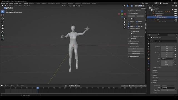This screenshot has height=100, width=178.
Task: Select the Cursor tool in toolbar
Action: pyautogui.click(x=3, y=15)
